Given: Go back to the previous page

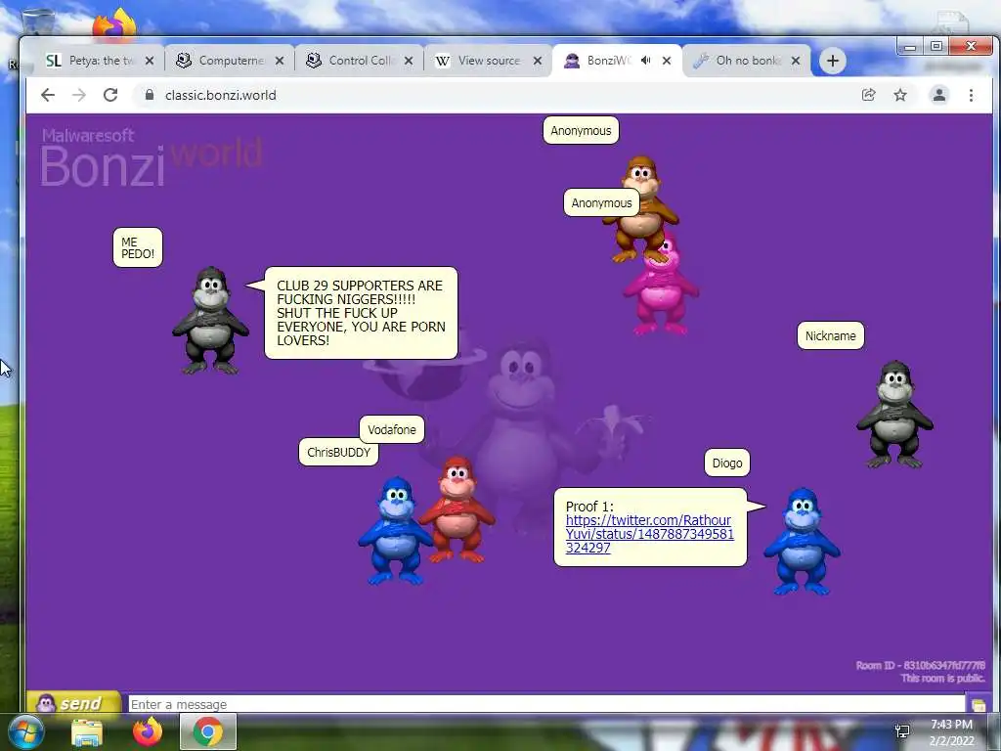Looking at the screenshot, I should pyautogui.click(x=48, y=95).
